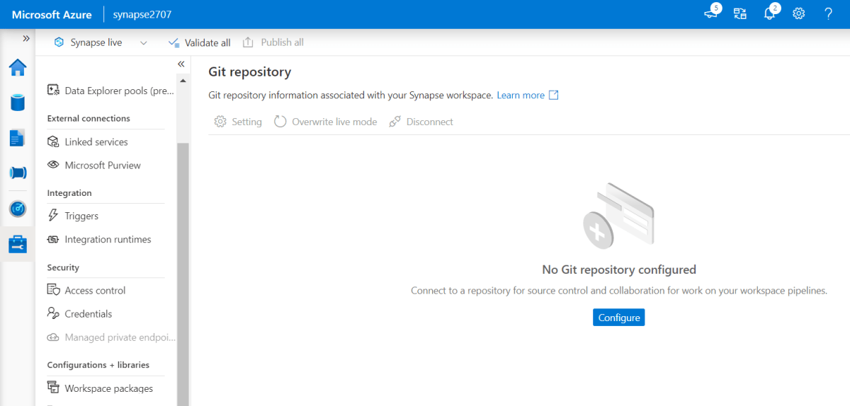Open the Monitor hub gauge icon
Image resolution: width=850 pixels, height=406 pixels.
pos(18,209)
